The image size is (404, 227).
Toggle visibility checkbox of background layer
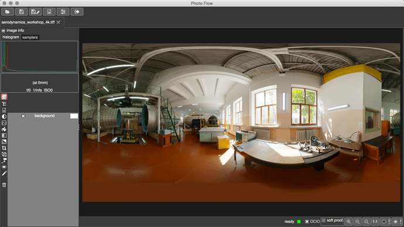[23, 116]
